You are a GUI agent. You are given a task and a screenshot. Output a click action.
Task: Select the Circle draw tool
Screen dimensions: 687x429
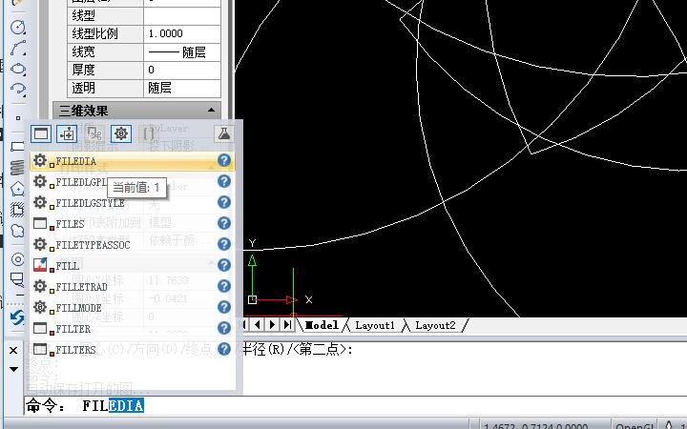[17, 27]
